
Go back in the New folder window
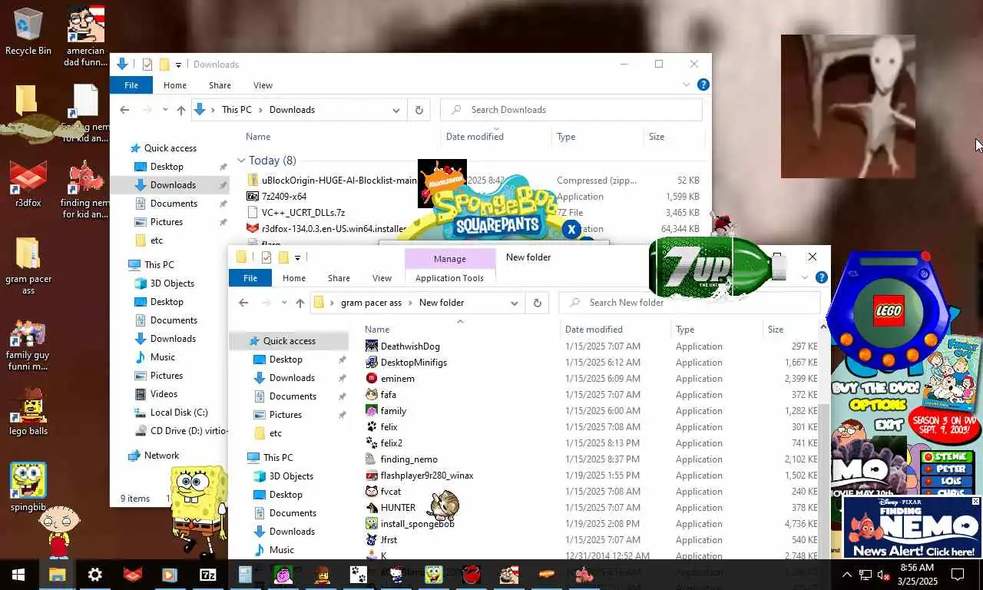243,303
